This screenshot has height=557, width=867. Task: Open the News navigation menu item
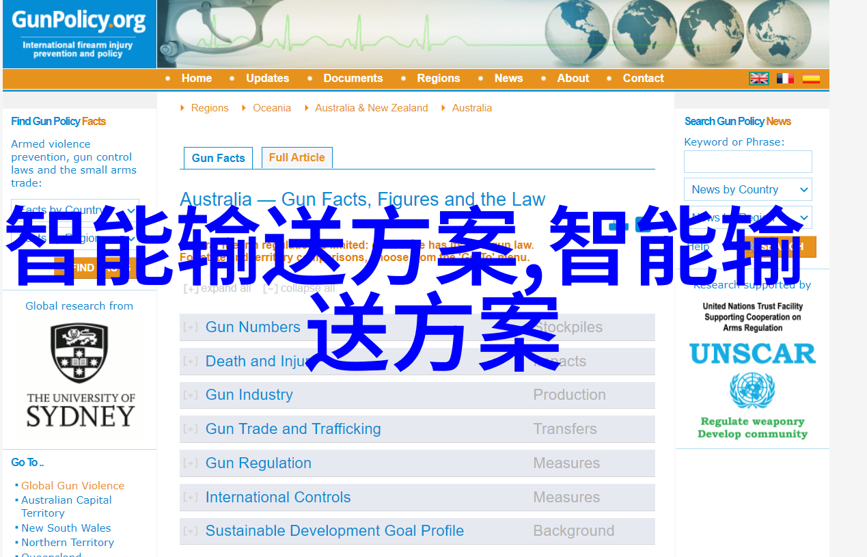click(509, 79)
